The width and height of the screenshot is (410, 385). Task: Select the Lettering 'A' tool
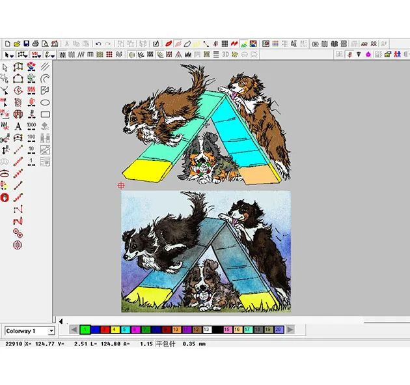[x=18, y=126]
